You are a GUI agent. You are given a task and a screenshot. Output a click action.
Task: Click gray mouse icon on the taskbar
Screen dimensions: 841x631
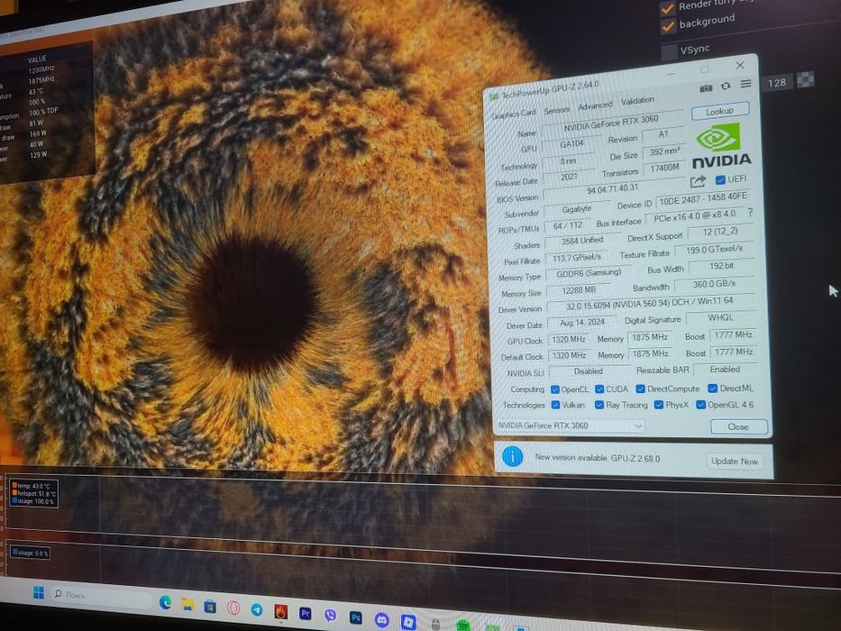tap(436, 624)
